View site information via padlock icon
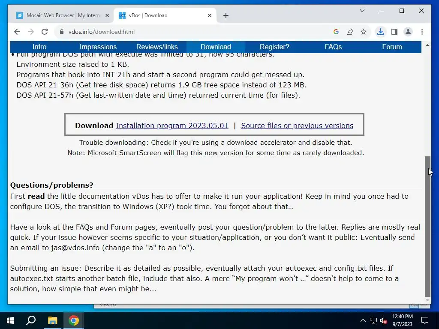Screen dimensions: 439x329 (x=62, y=32)
